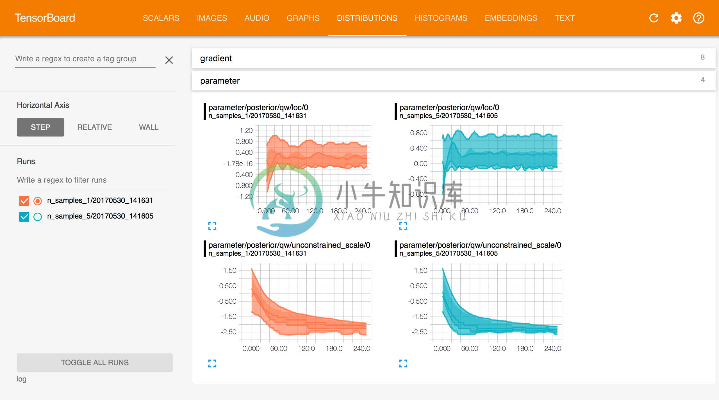Uncheck the n_samples_1/20170530_141631 run checkbox
The height and width of the screenshot is (400, 719).
pos(24,201)
